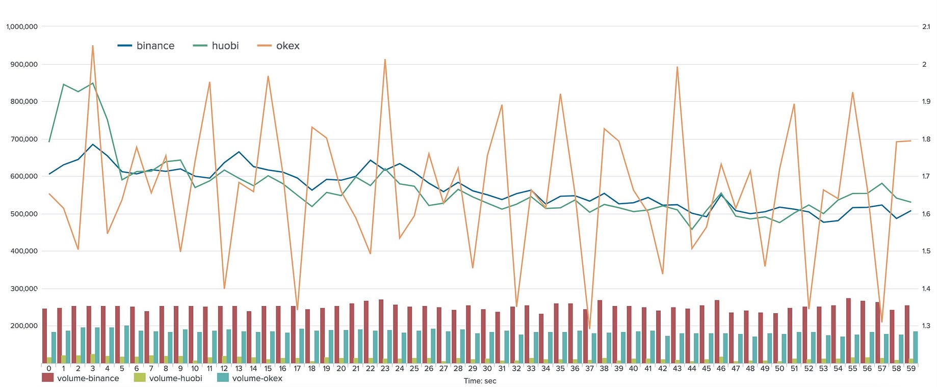Click the 1,000,000 left axis label
The width and height of the screenshot is (937, 387).
(22, 26)
